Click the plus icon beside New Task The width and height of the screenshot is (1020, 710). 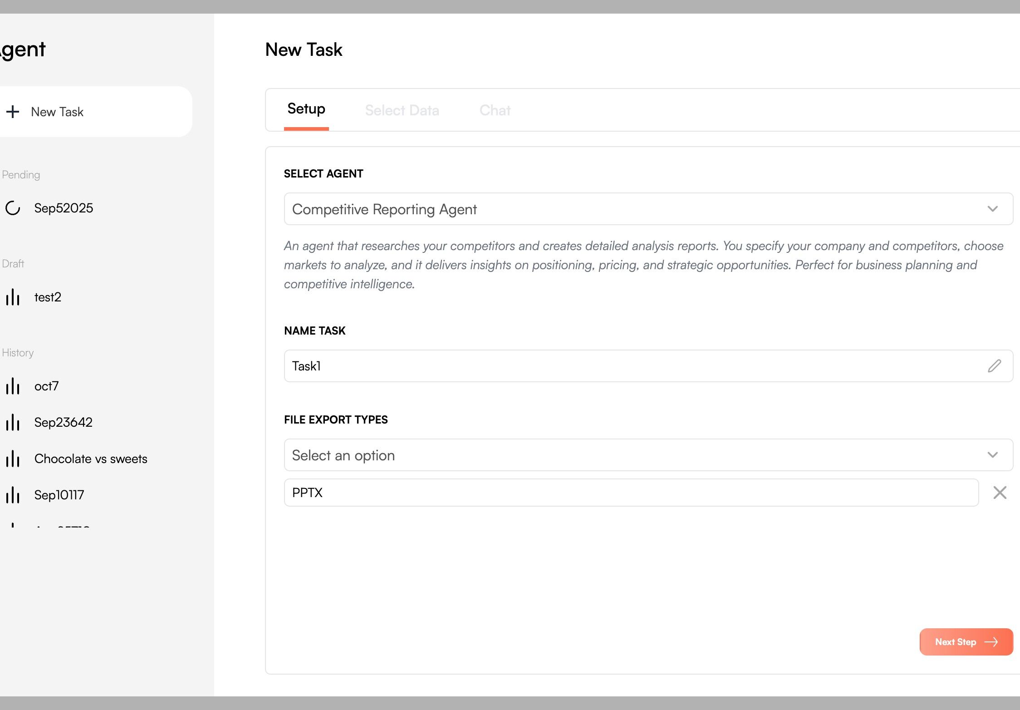pos(13,112)
